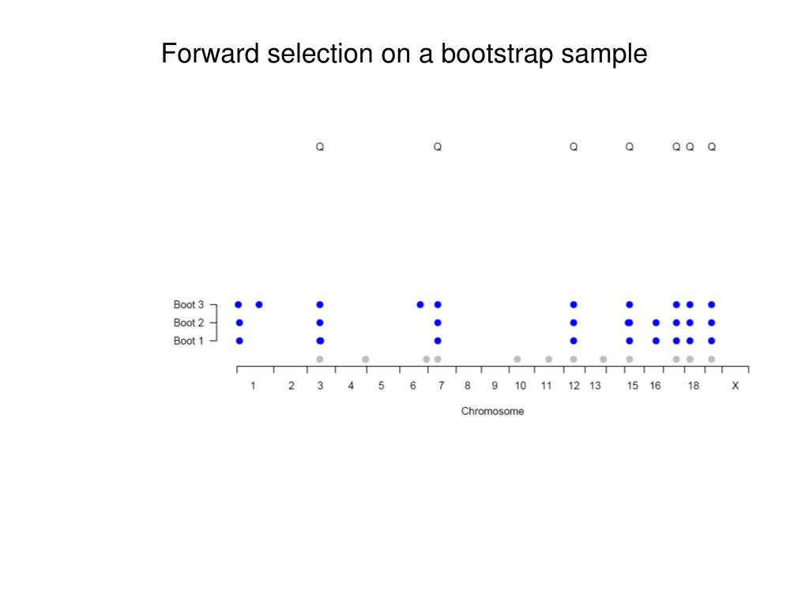Screen dimensions: 809x607
Task: Click the gray dot on chromosome 11
Action: coord(548,360)
